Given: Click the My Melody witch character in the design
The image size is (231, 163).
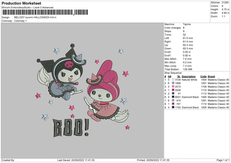Looking at the screenshot, I should [x=105, y=90].
